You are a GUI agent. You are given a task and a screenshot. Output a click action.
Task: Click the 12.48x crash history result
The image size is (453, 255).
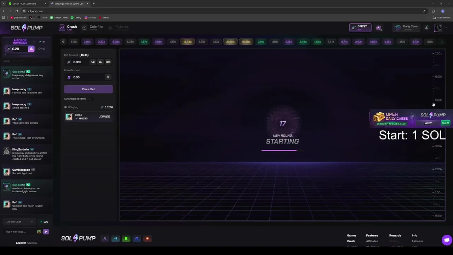(188, 42)
